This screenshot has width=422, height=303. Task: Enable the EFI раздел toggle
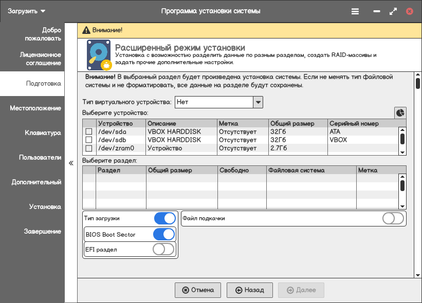pyautogui.click(x=164, y=250)
